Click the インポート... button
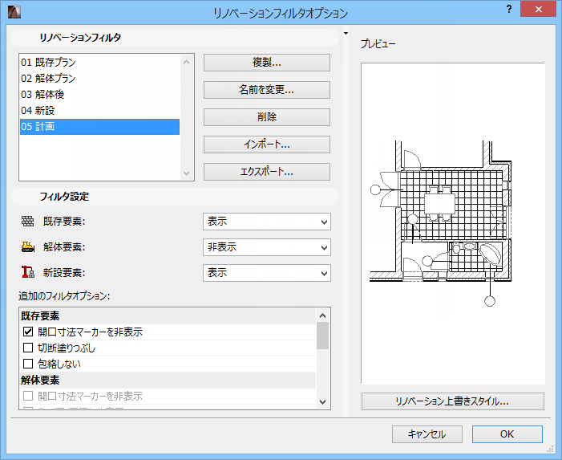The height and width of the screenshot is (460, 562). pyautogui.click(x=267, y=145)
